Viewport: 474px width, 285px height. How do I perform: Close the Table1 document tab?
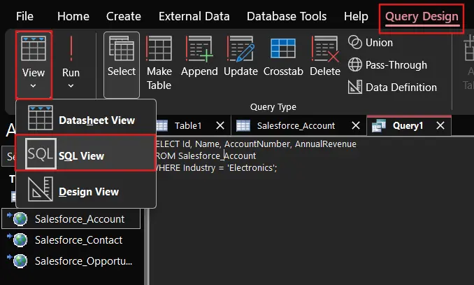click(220, 125)
